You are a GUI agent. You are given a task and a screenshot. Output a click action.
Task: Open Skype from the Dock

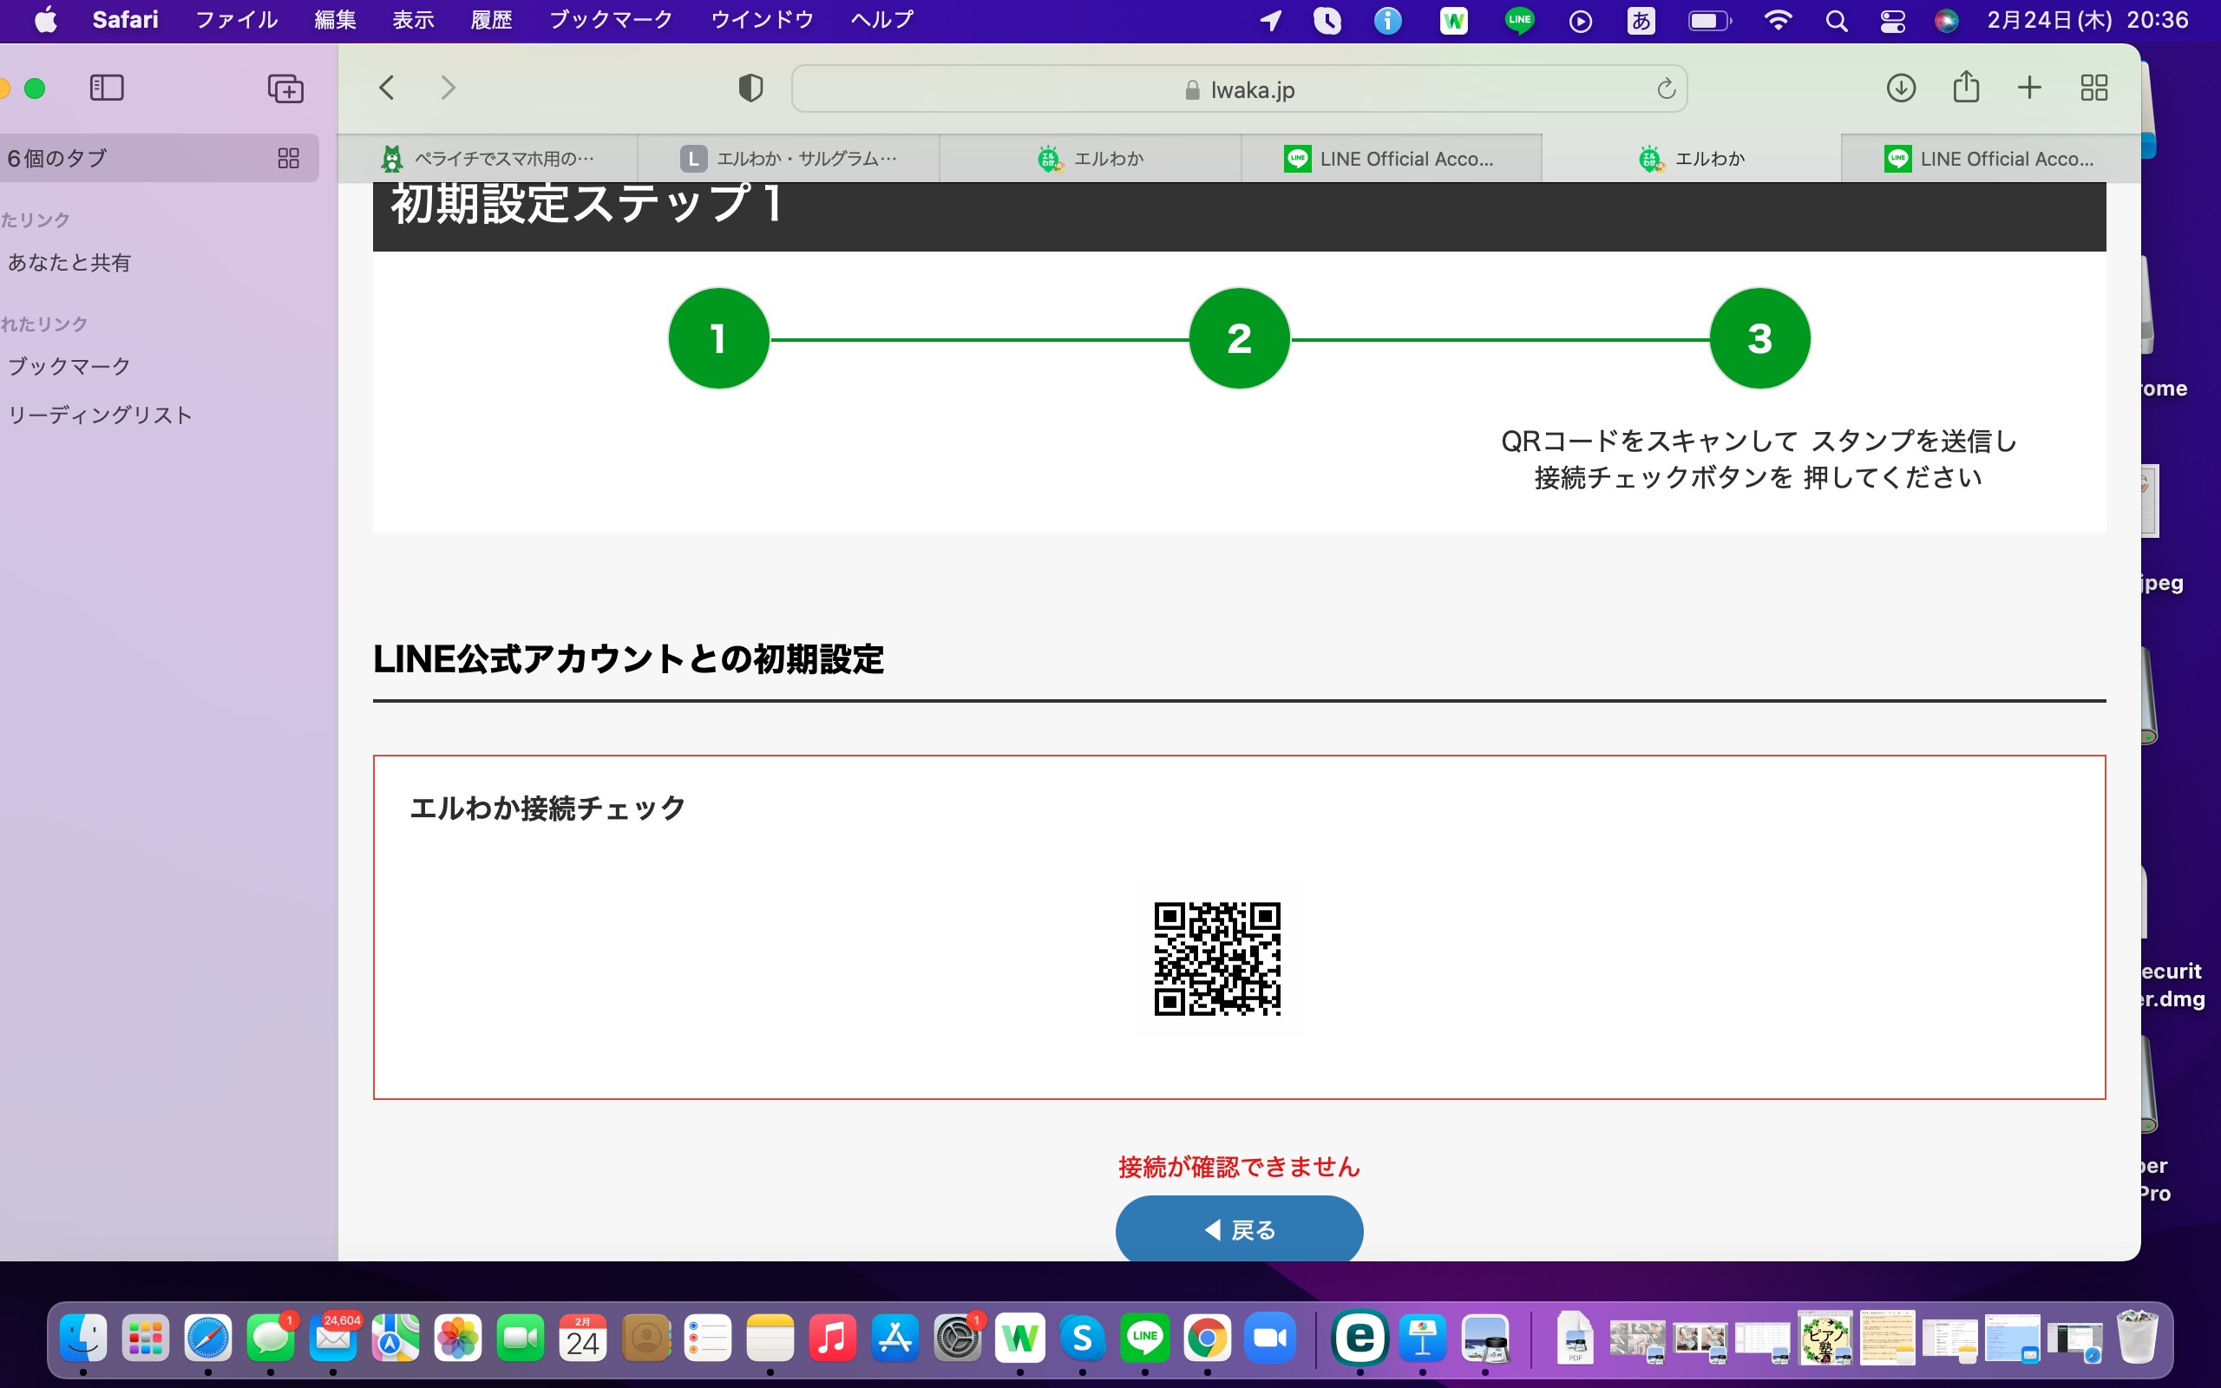(1082, 1339)
